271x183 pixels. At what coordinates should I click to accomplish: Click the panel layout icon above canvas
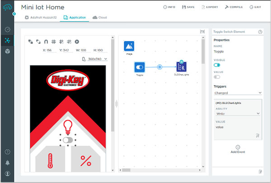tap(202, 32)
